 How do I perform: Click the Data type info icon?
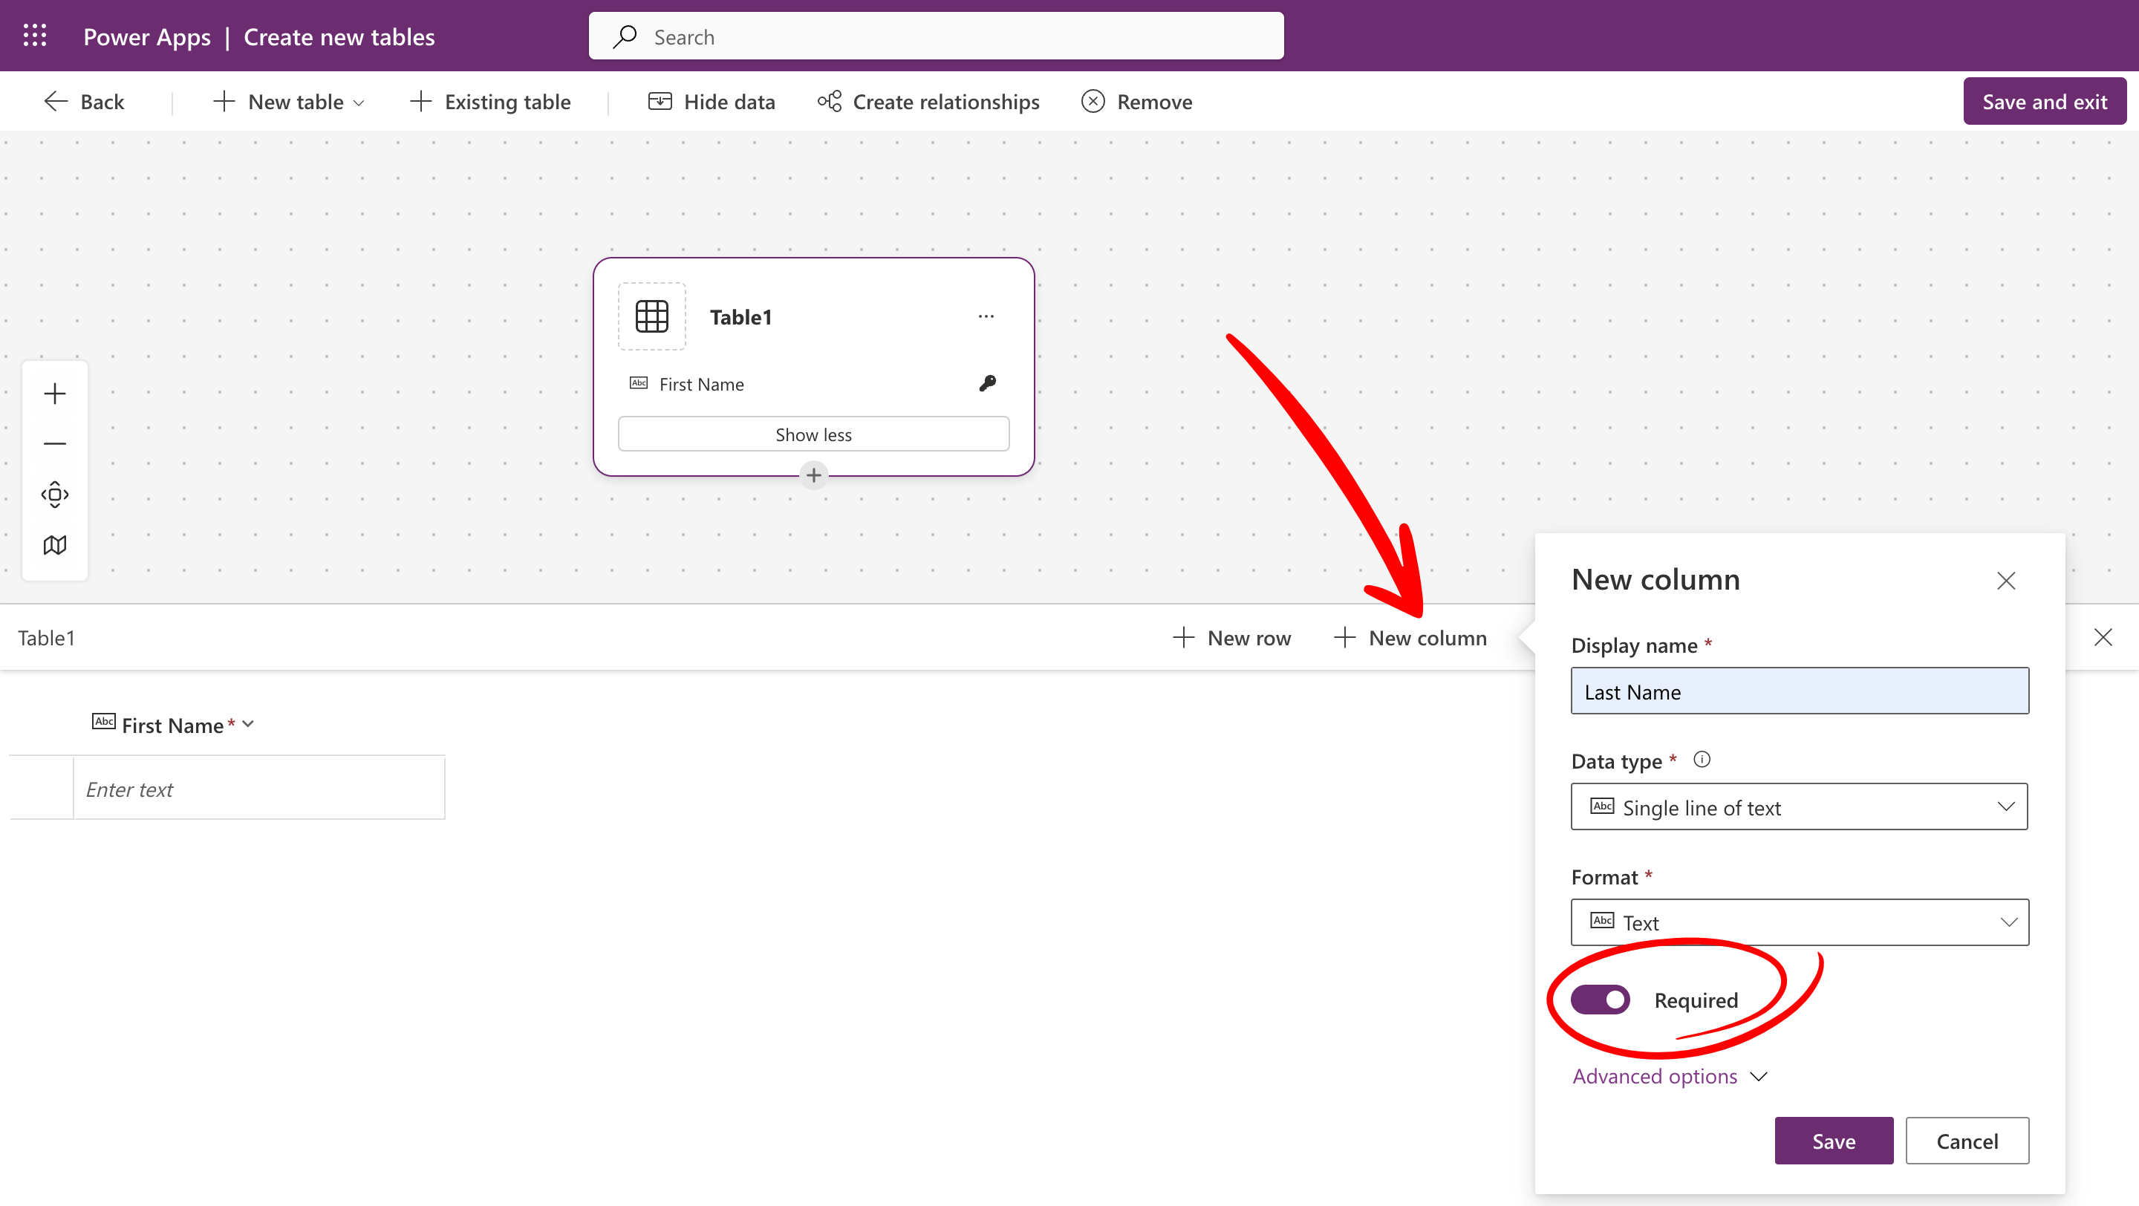(x=1702, y=760)
